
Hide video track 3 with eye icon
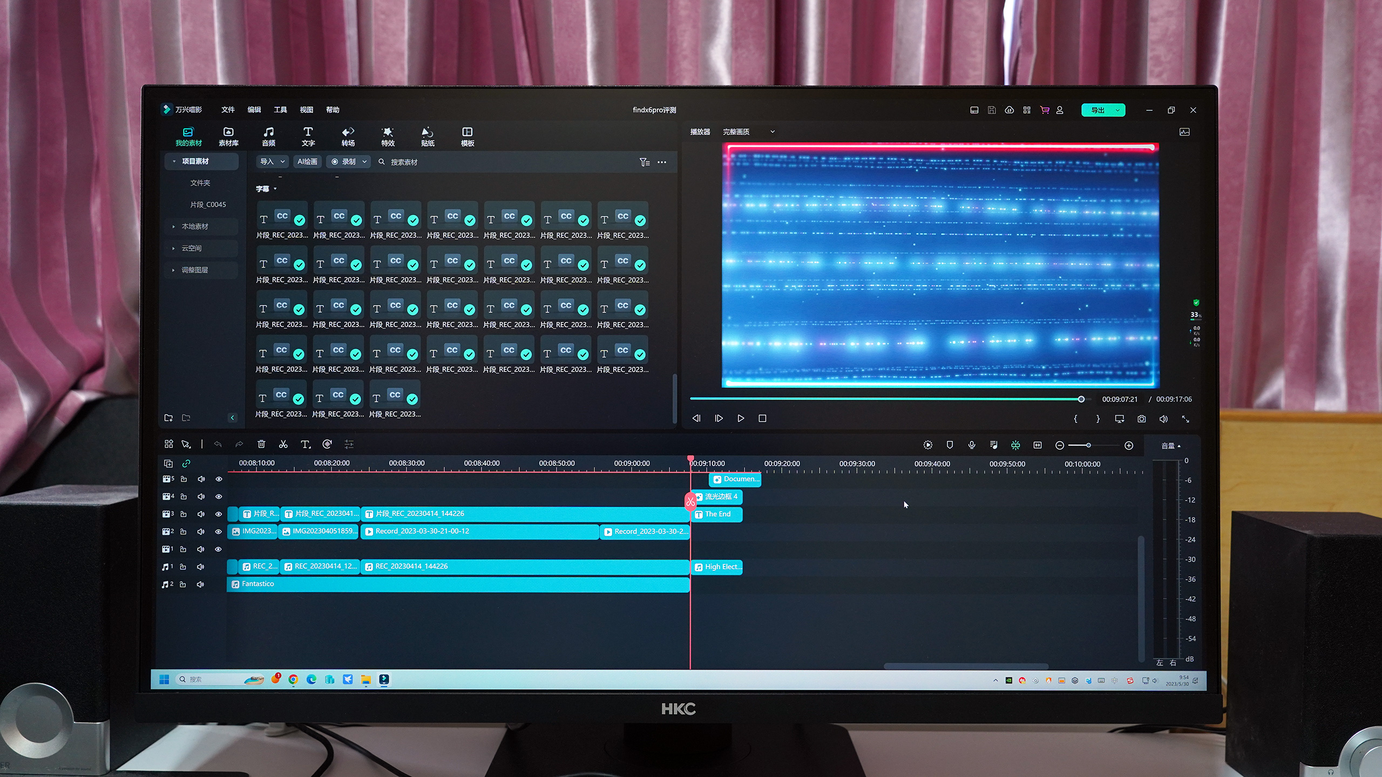(219, 514)
